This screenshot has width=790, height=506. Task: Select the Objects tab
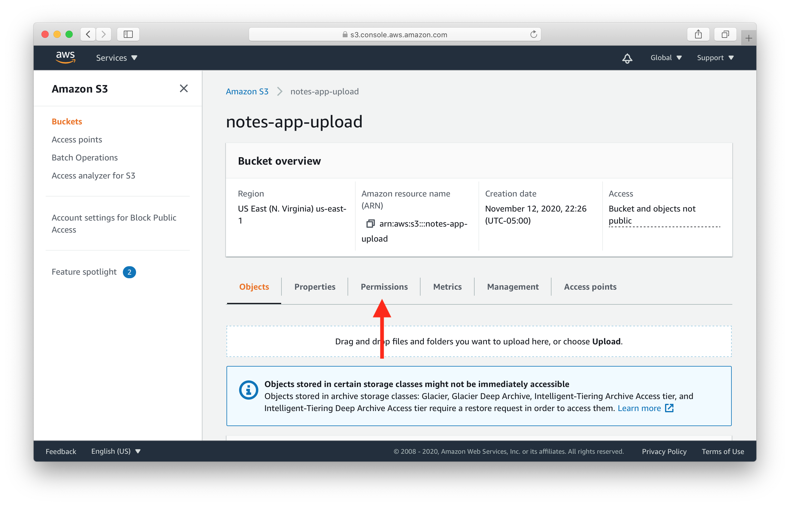coord(254,287)
